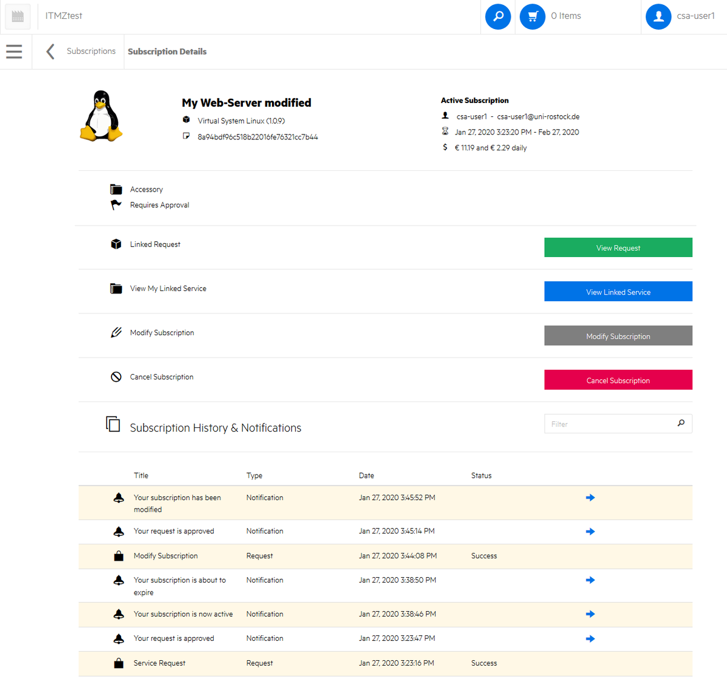
Task: Click bag icon for Modify Subscription request
Action: tap(119, 556)
